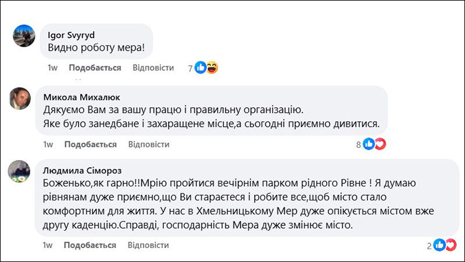
Task: Open the Igor Svyryd profile name link
Action: pyautogui.click(x=71, y=35)
